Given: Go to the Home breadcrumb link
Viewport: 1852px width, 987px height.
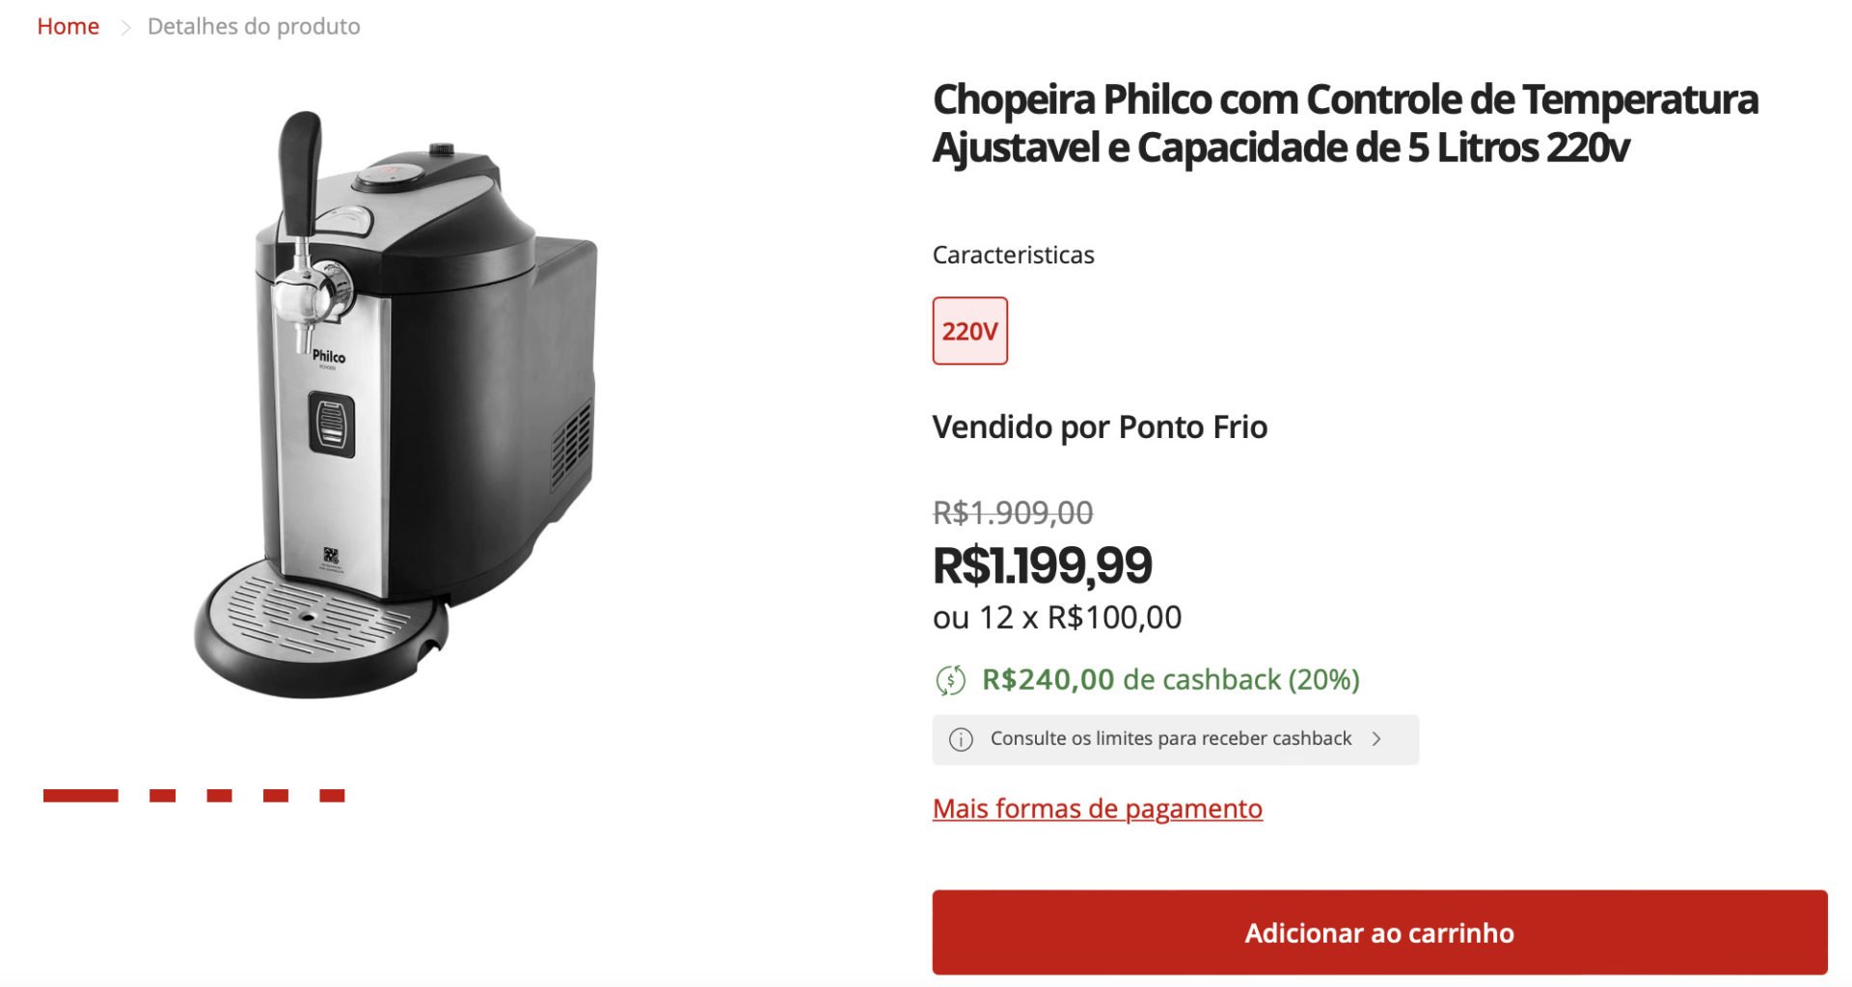Looking at the screenshot, I should (68, 26).
